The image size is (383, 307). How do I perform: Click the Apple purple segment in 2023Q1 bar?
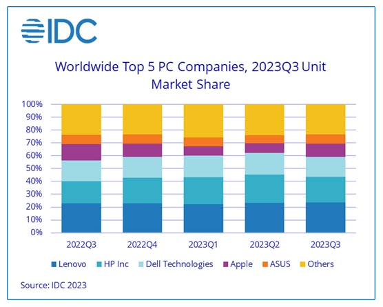click(x=203, y=151)
